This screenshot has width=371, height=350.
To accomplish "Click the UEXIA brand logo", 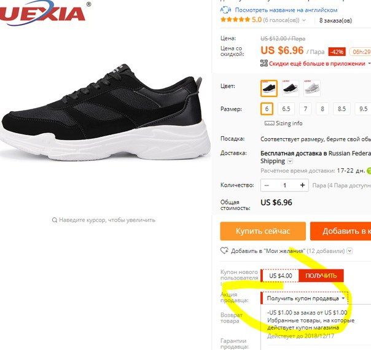I will pyautogui.click(x=44, y=12).
